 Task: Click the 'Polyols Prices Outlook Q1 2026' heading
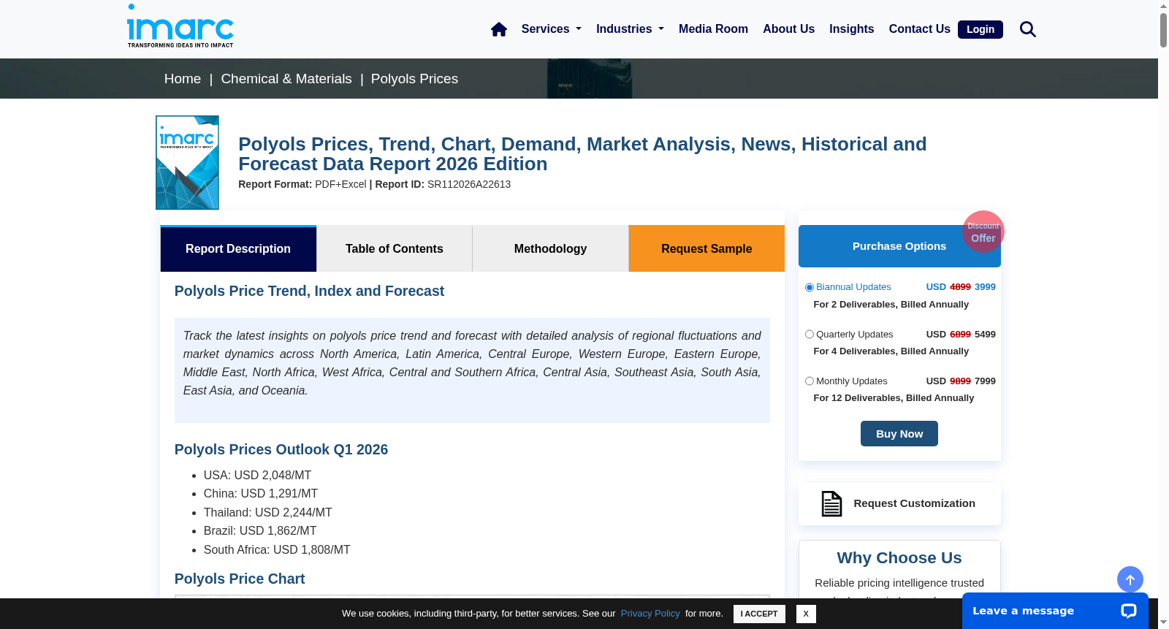(x=281, y=450)
